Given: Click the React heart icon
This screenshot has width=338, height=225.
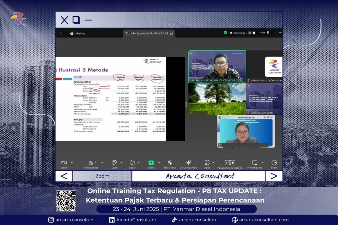Looking at the screenshot, I should 132,163.
